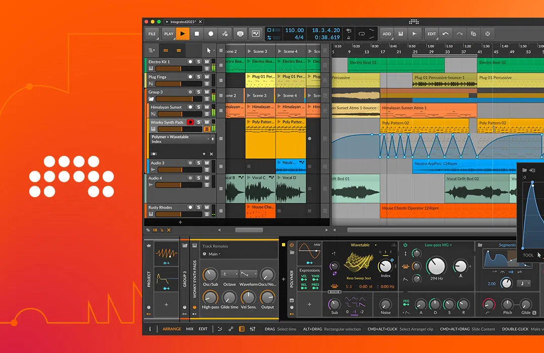Image resolution: width=544 pixels, height=353 pixels.
Task: Click the piano icon on Electro Kit 1 track
Action: coord(151,68)
